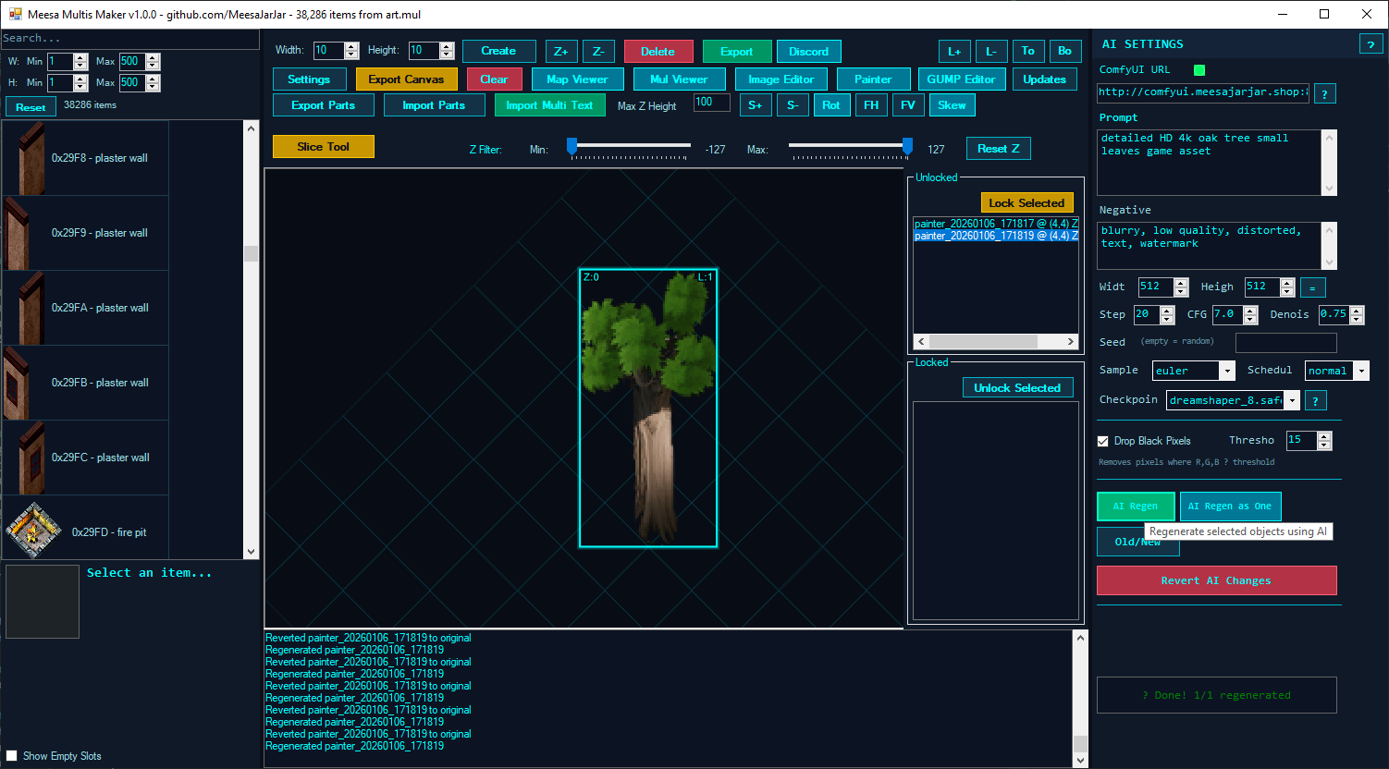
Task: Click the Z Filter Min slider handle
Action: click(572, 147)
